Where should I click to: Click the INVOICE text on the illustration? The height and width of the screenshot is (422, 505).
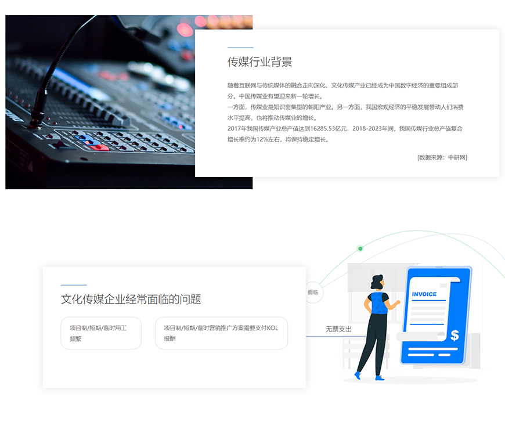tap(424, 294)
